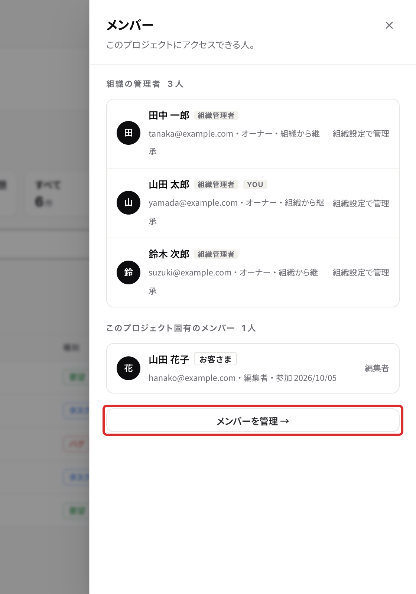Click suzuki@example.com email text
The width and height of the screenshot is (416, 594).
pos(190,272)
